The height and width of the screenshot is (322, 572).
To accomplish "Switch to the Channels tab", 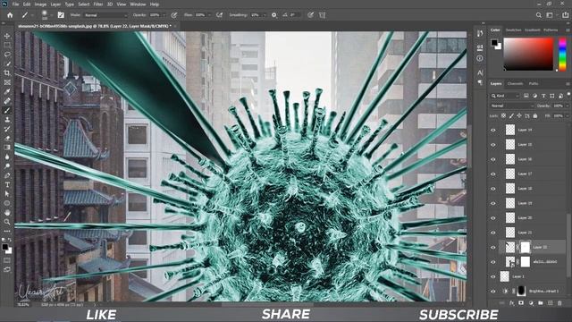I will (515, 83).
